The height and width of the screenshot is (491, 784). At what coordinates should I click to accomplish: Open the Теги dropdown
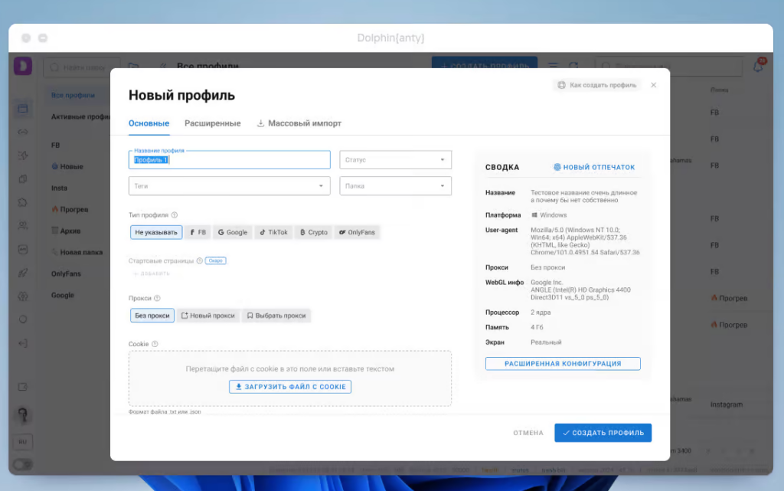[x=230, y=186]
